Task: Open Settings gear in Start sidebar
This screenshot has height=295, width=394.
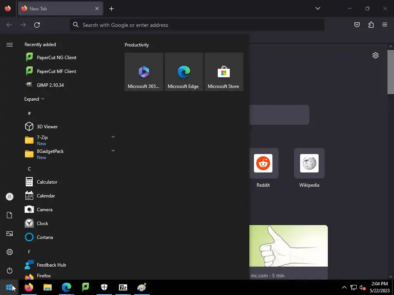Action: pos(10,252)
